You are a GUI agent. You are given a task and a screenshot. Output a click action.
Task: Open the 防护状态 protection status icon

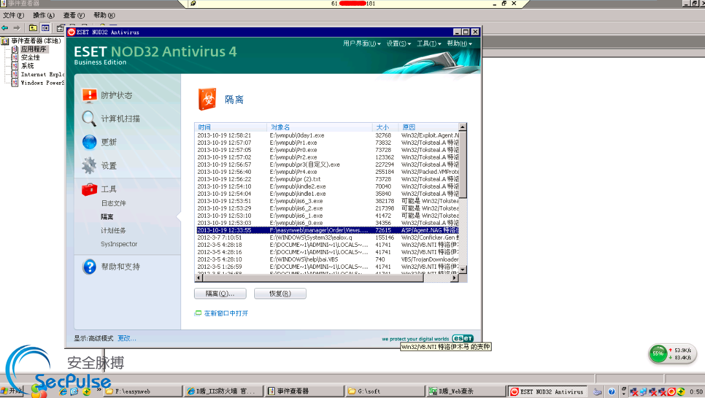click(x=89, y=95)
